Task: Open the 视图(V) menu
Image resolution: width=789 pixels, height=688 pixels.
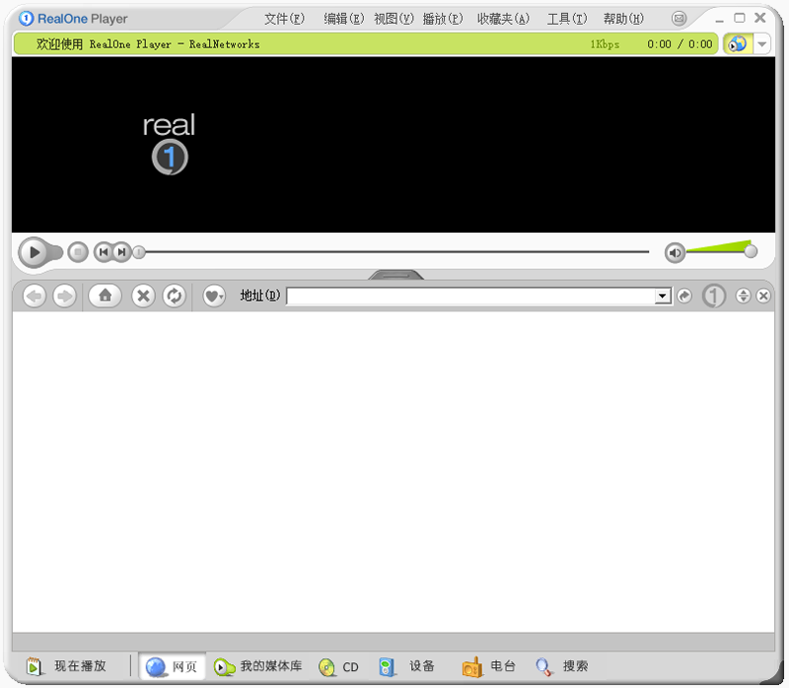Action: coord(394,19)
